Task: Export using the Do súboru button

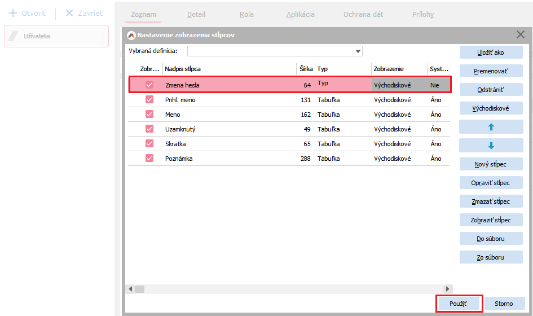Action: pos(491,239)
